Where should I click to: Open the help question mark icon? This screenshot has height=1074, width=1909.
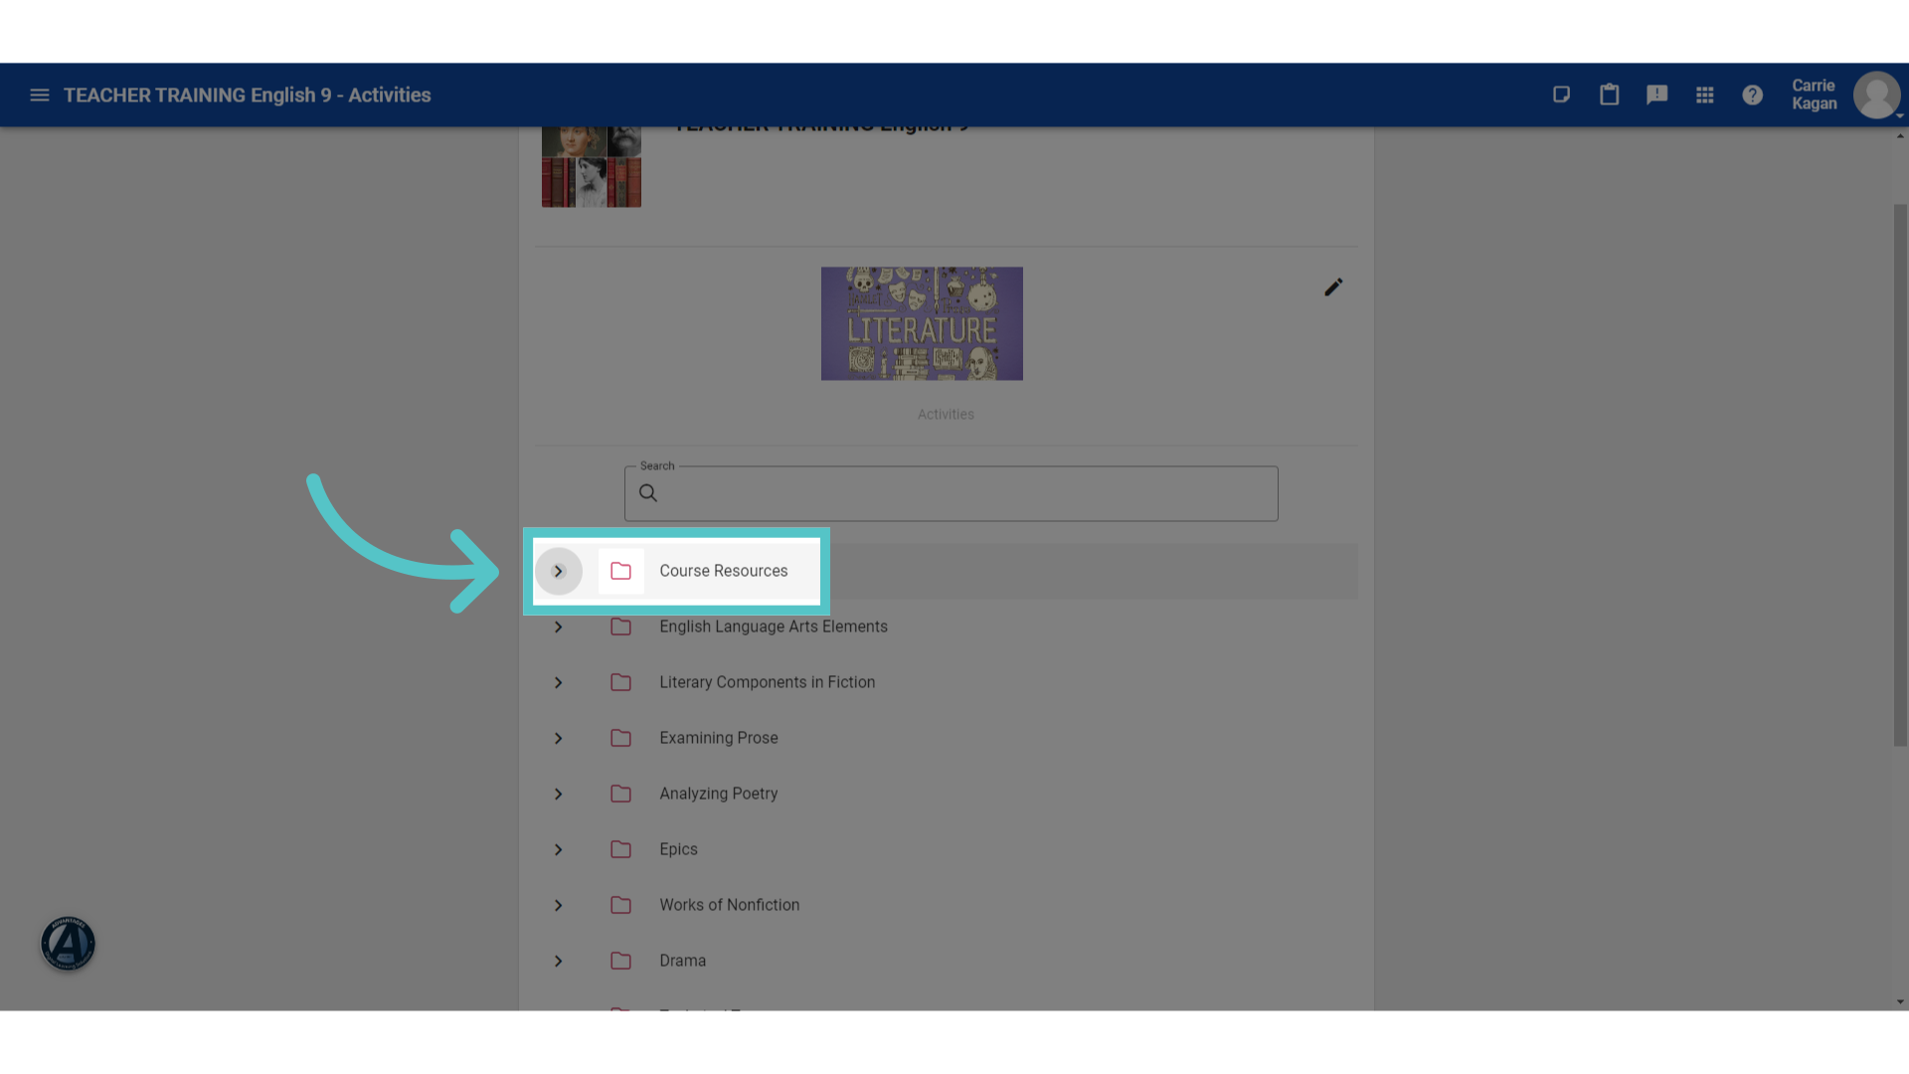1752,94
